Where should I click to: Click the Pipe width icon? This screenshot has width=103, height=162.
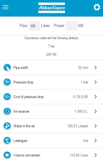[x=7, y=67]
